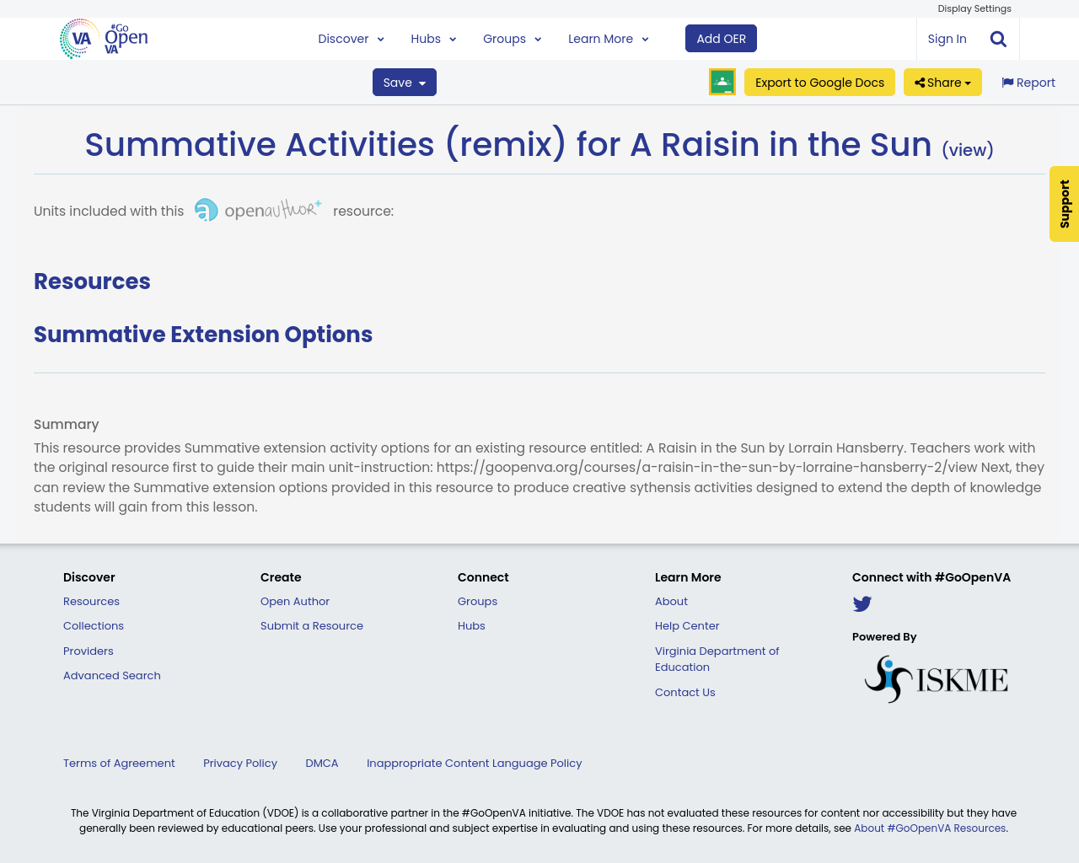Click the (view) link next to title
Image resolution: width=1079 pixels, height=863 pixels.
967,148
